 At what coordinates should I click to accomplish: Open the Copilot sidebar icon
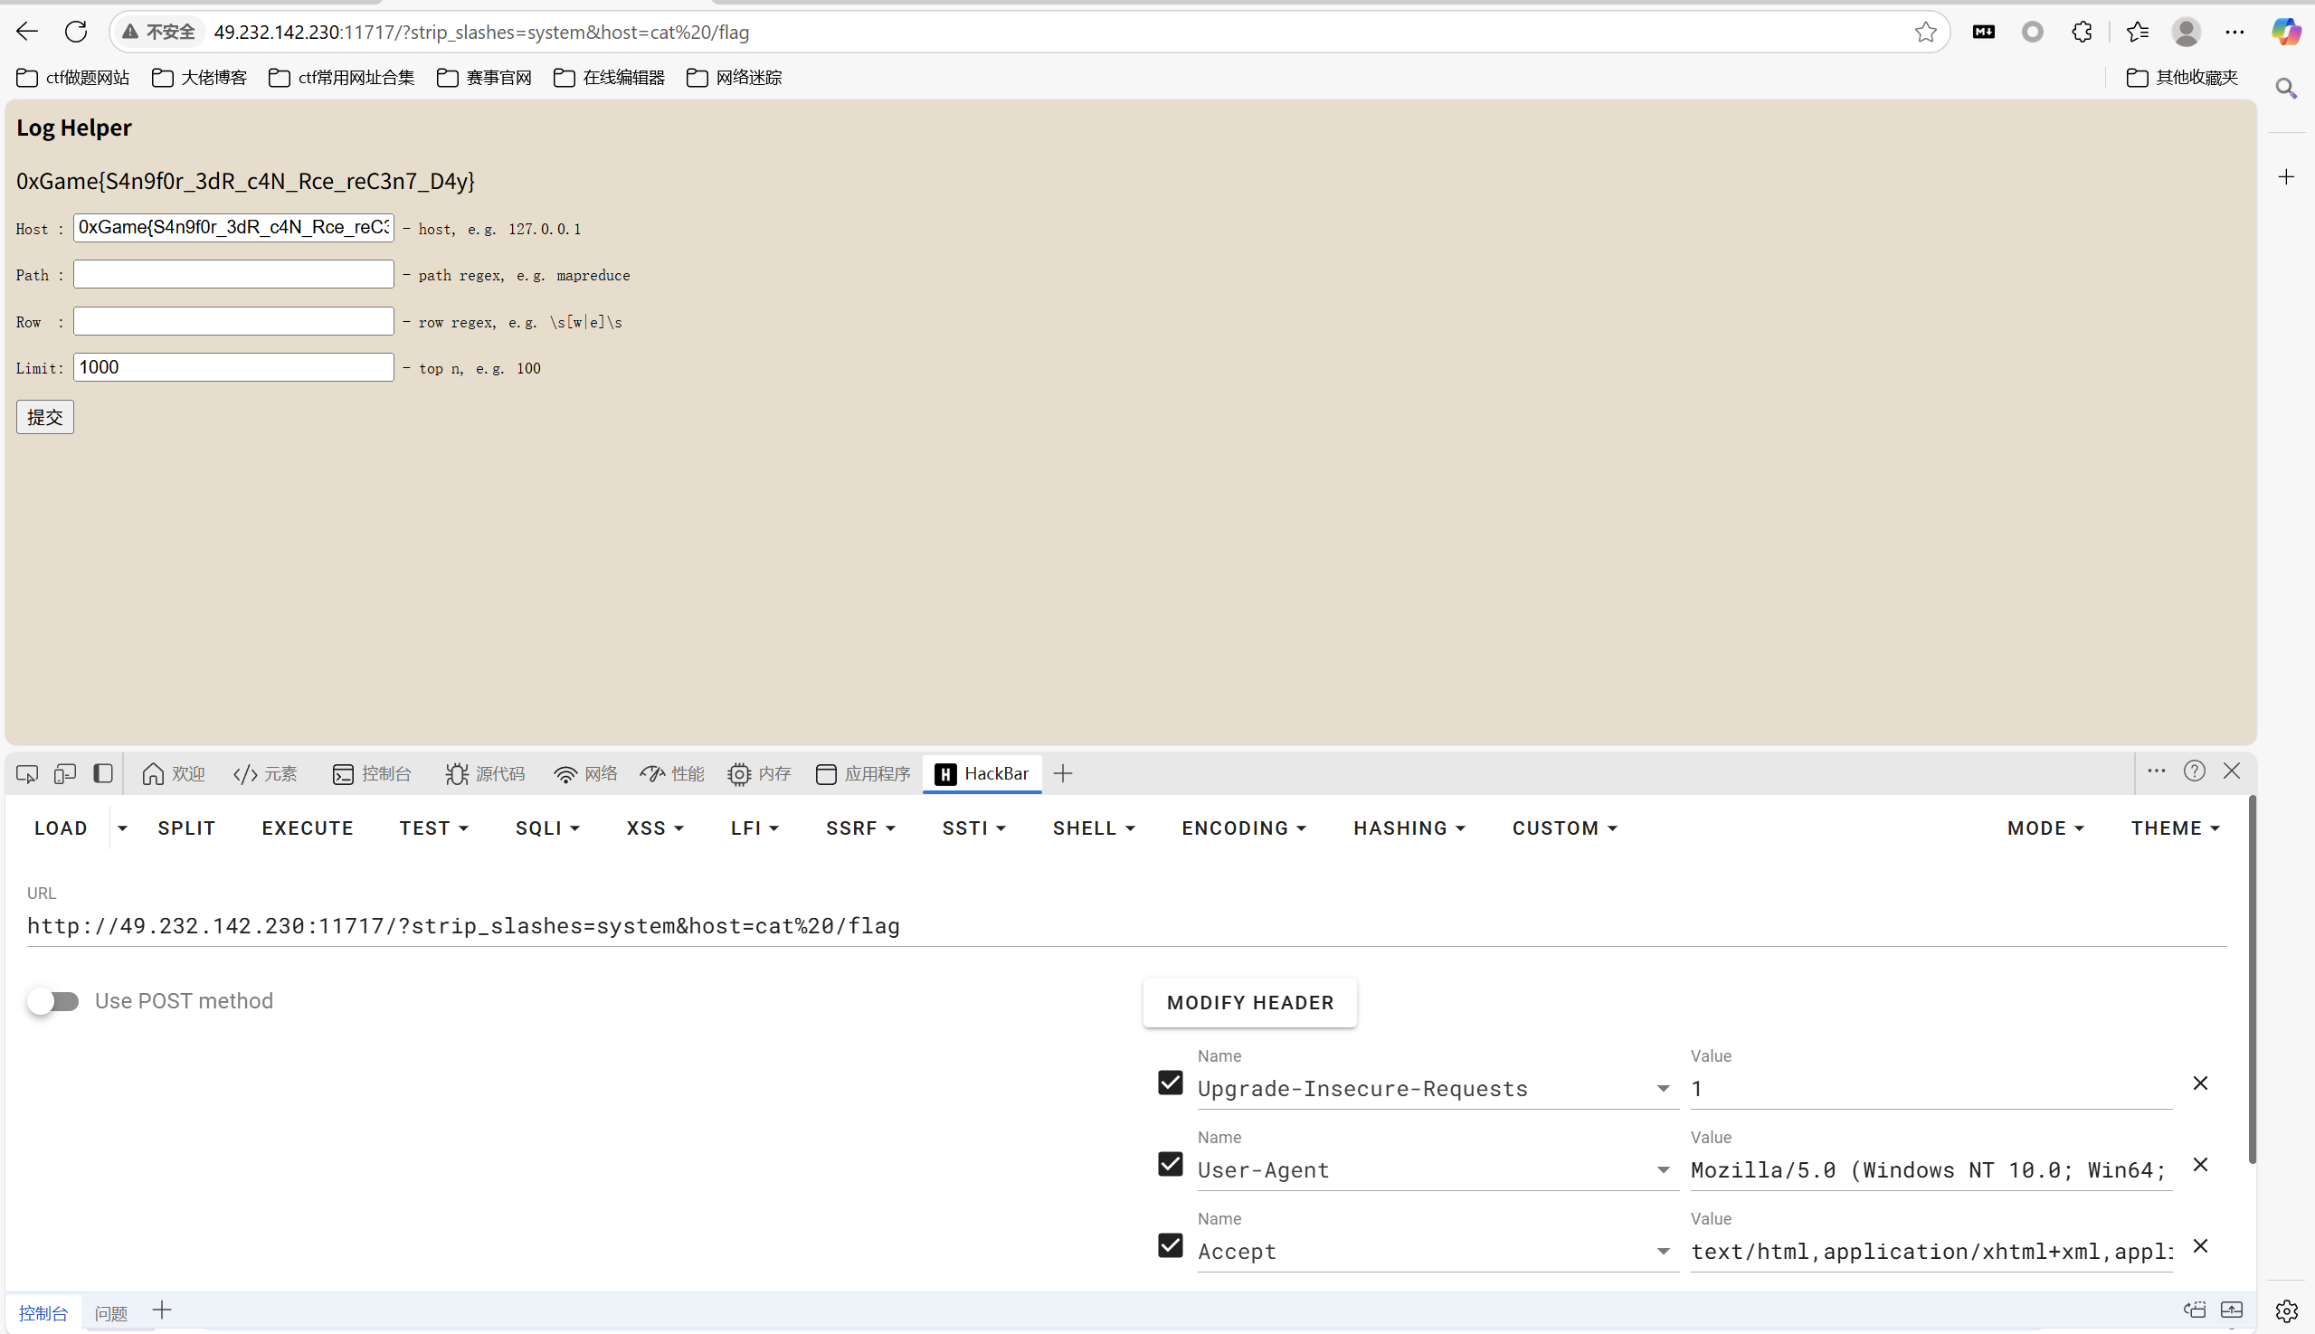pos(2287,32)
